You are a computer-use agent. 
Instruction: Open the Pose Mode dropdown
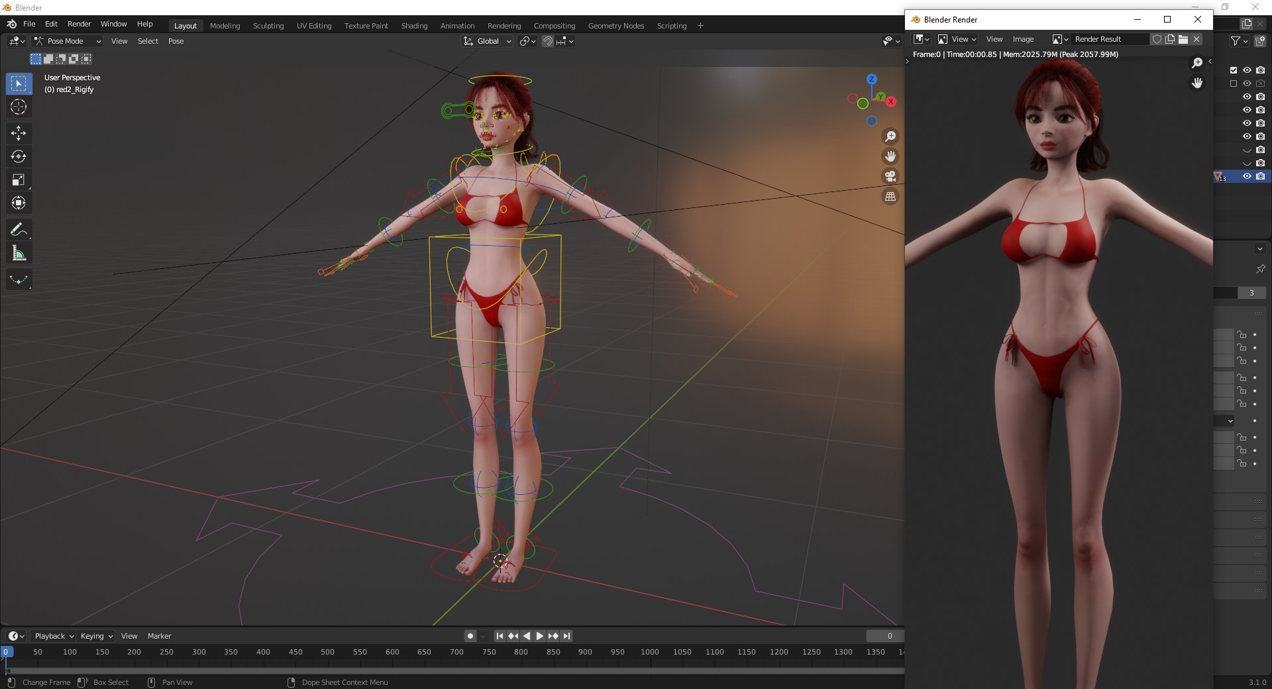pos(68,41)
